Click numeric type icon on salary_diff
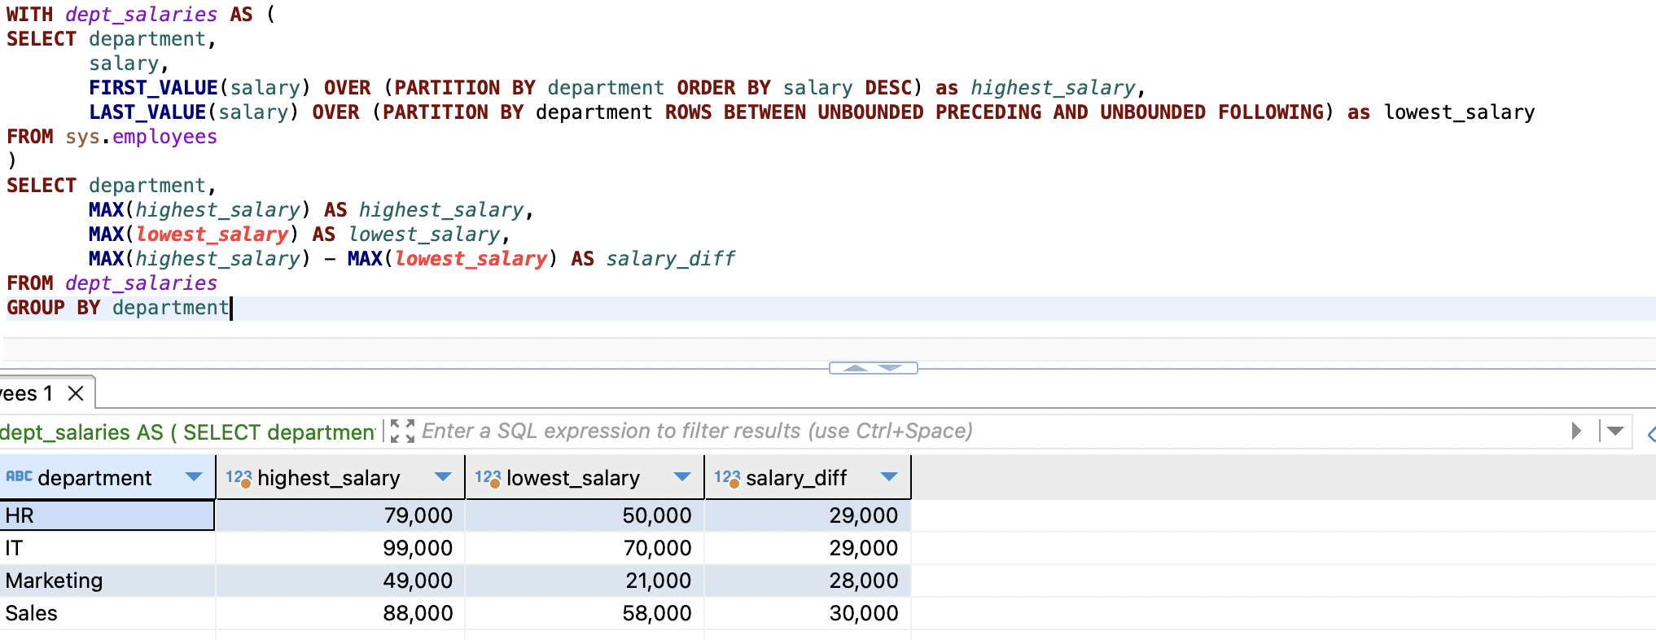 [727, 478]
